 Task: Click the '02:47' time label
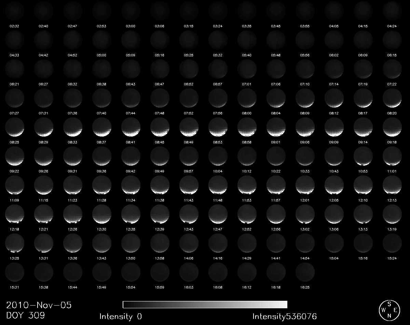pos(73,26)
